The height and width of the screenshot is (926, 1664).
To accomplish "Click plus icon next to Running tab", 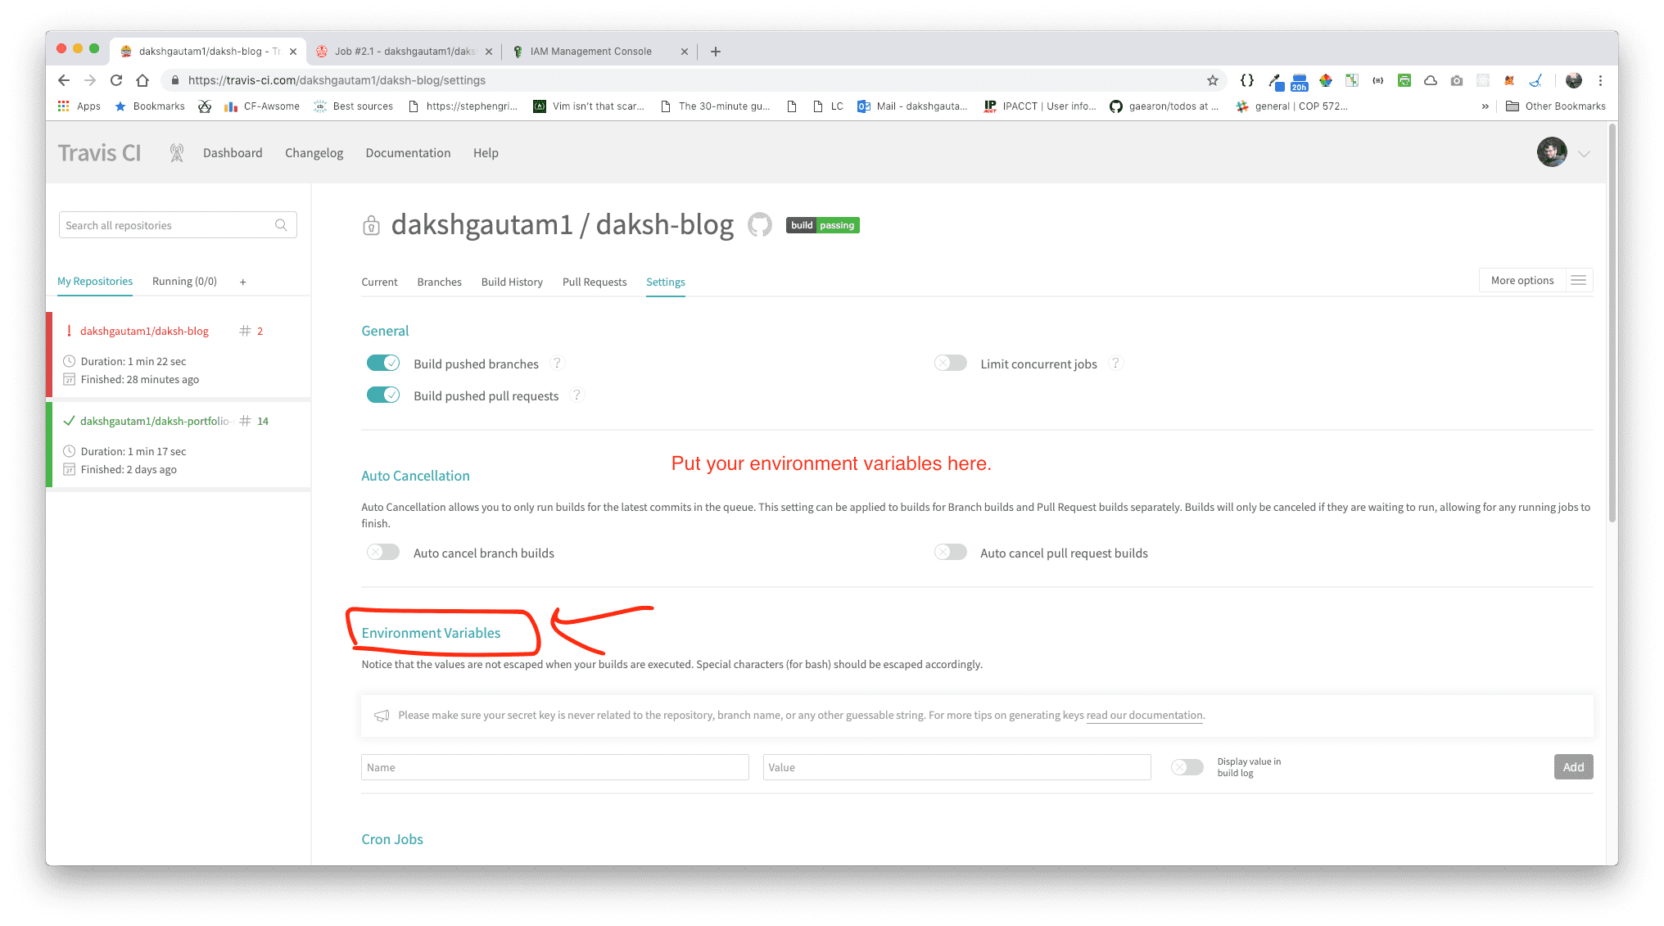I will [x=242, y=282].
